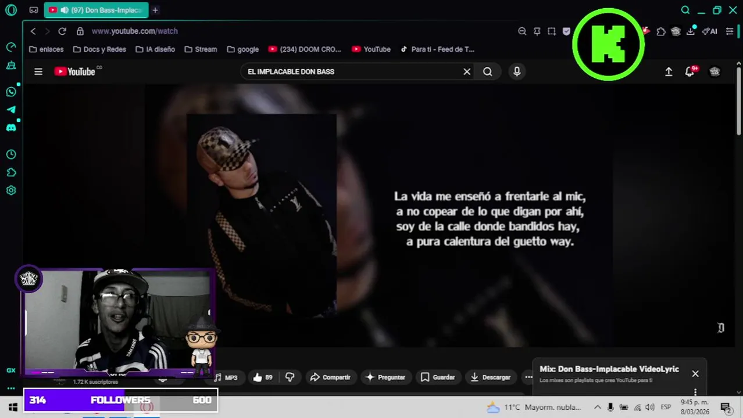This screenshot has height=418, width=743.
Task: Open the 11°C weather widget
Action: (534, 407)
